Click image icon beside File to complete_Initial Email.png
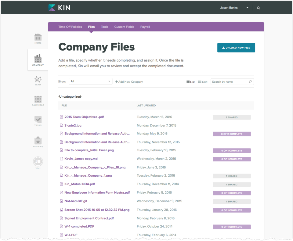 [61, 150]
